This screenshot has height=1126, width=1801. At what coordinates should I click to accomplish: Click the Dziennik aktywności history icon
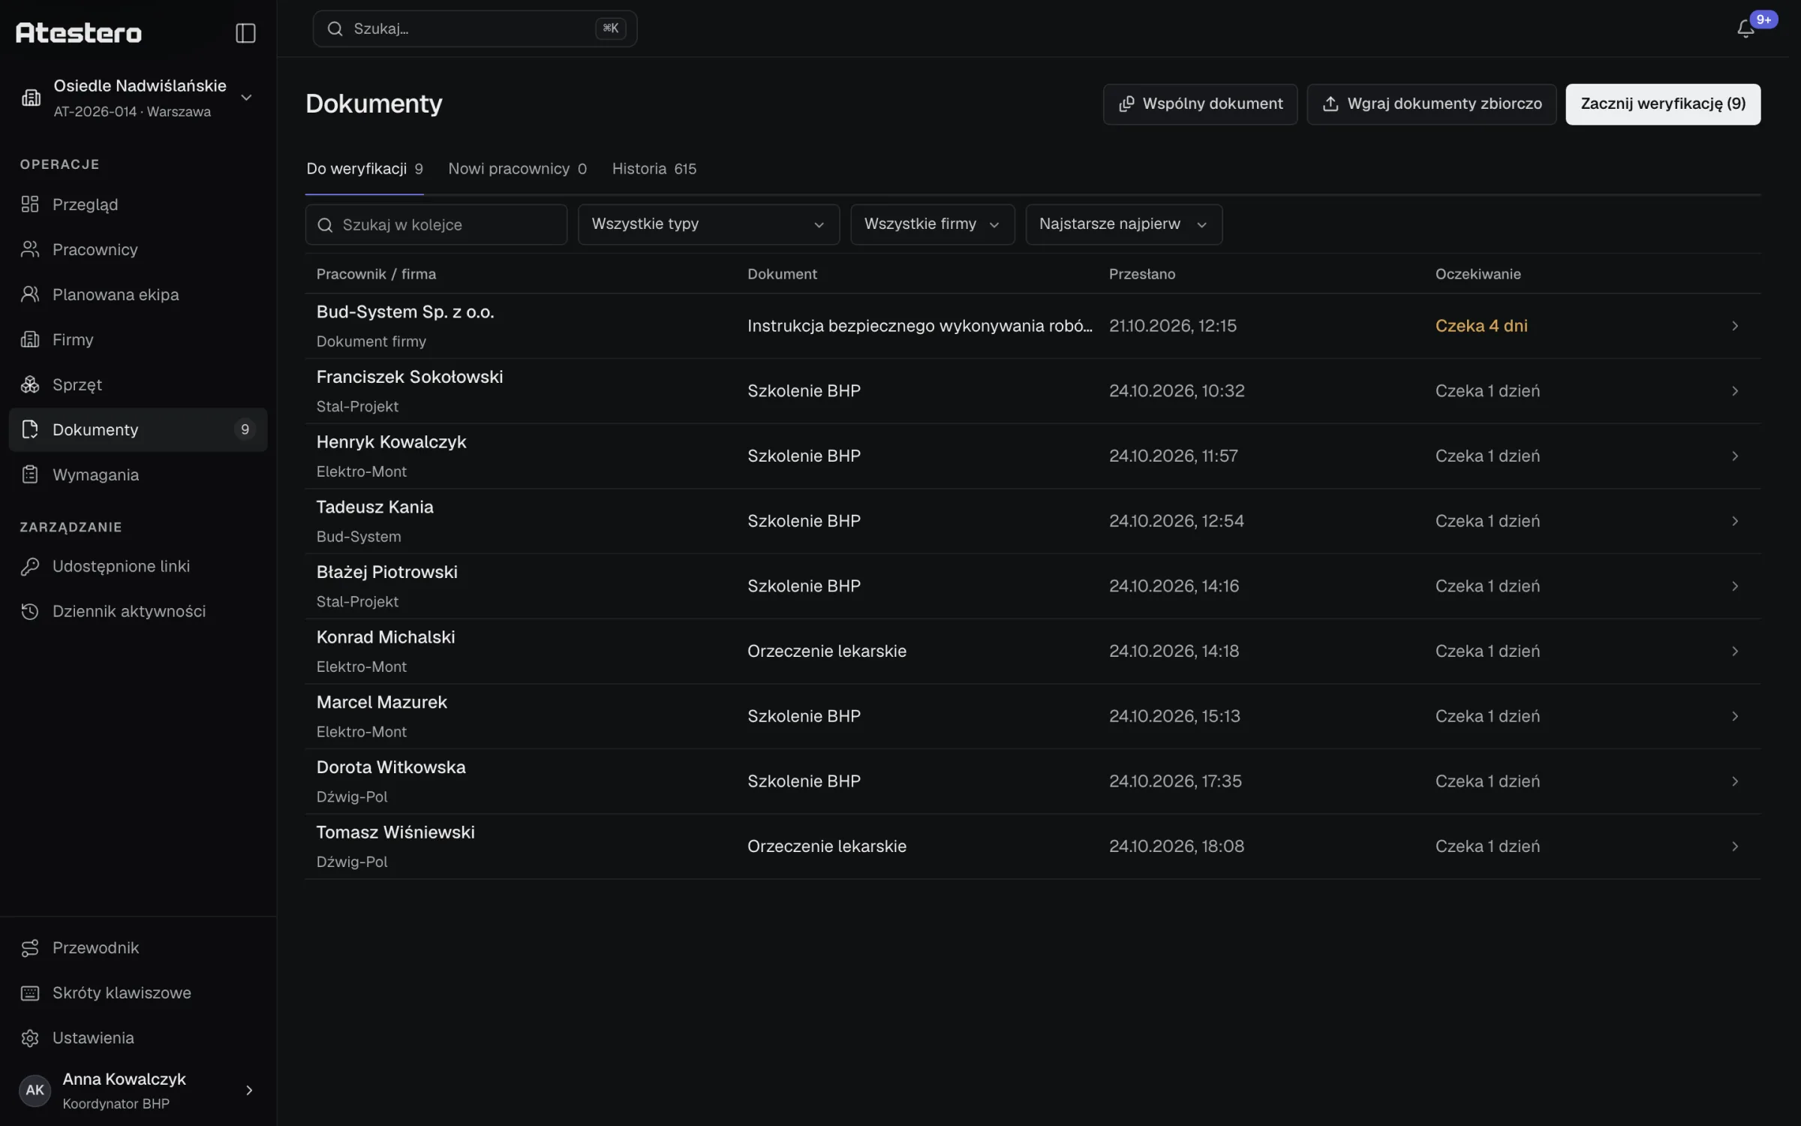(30, 611)
